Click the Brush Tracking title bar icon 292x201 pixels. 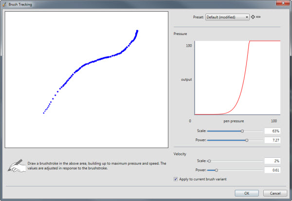pos(4,4)
